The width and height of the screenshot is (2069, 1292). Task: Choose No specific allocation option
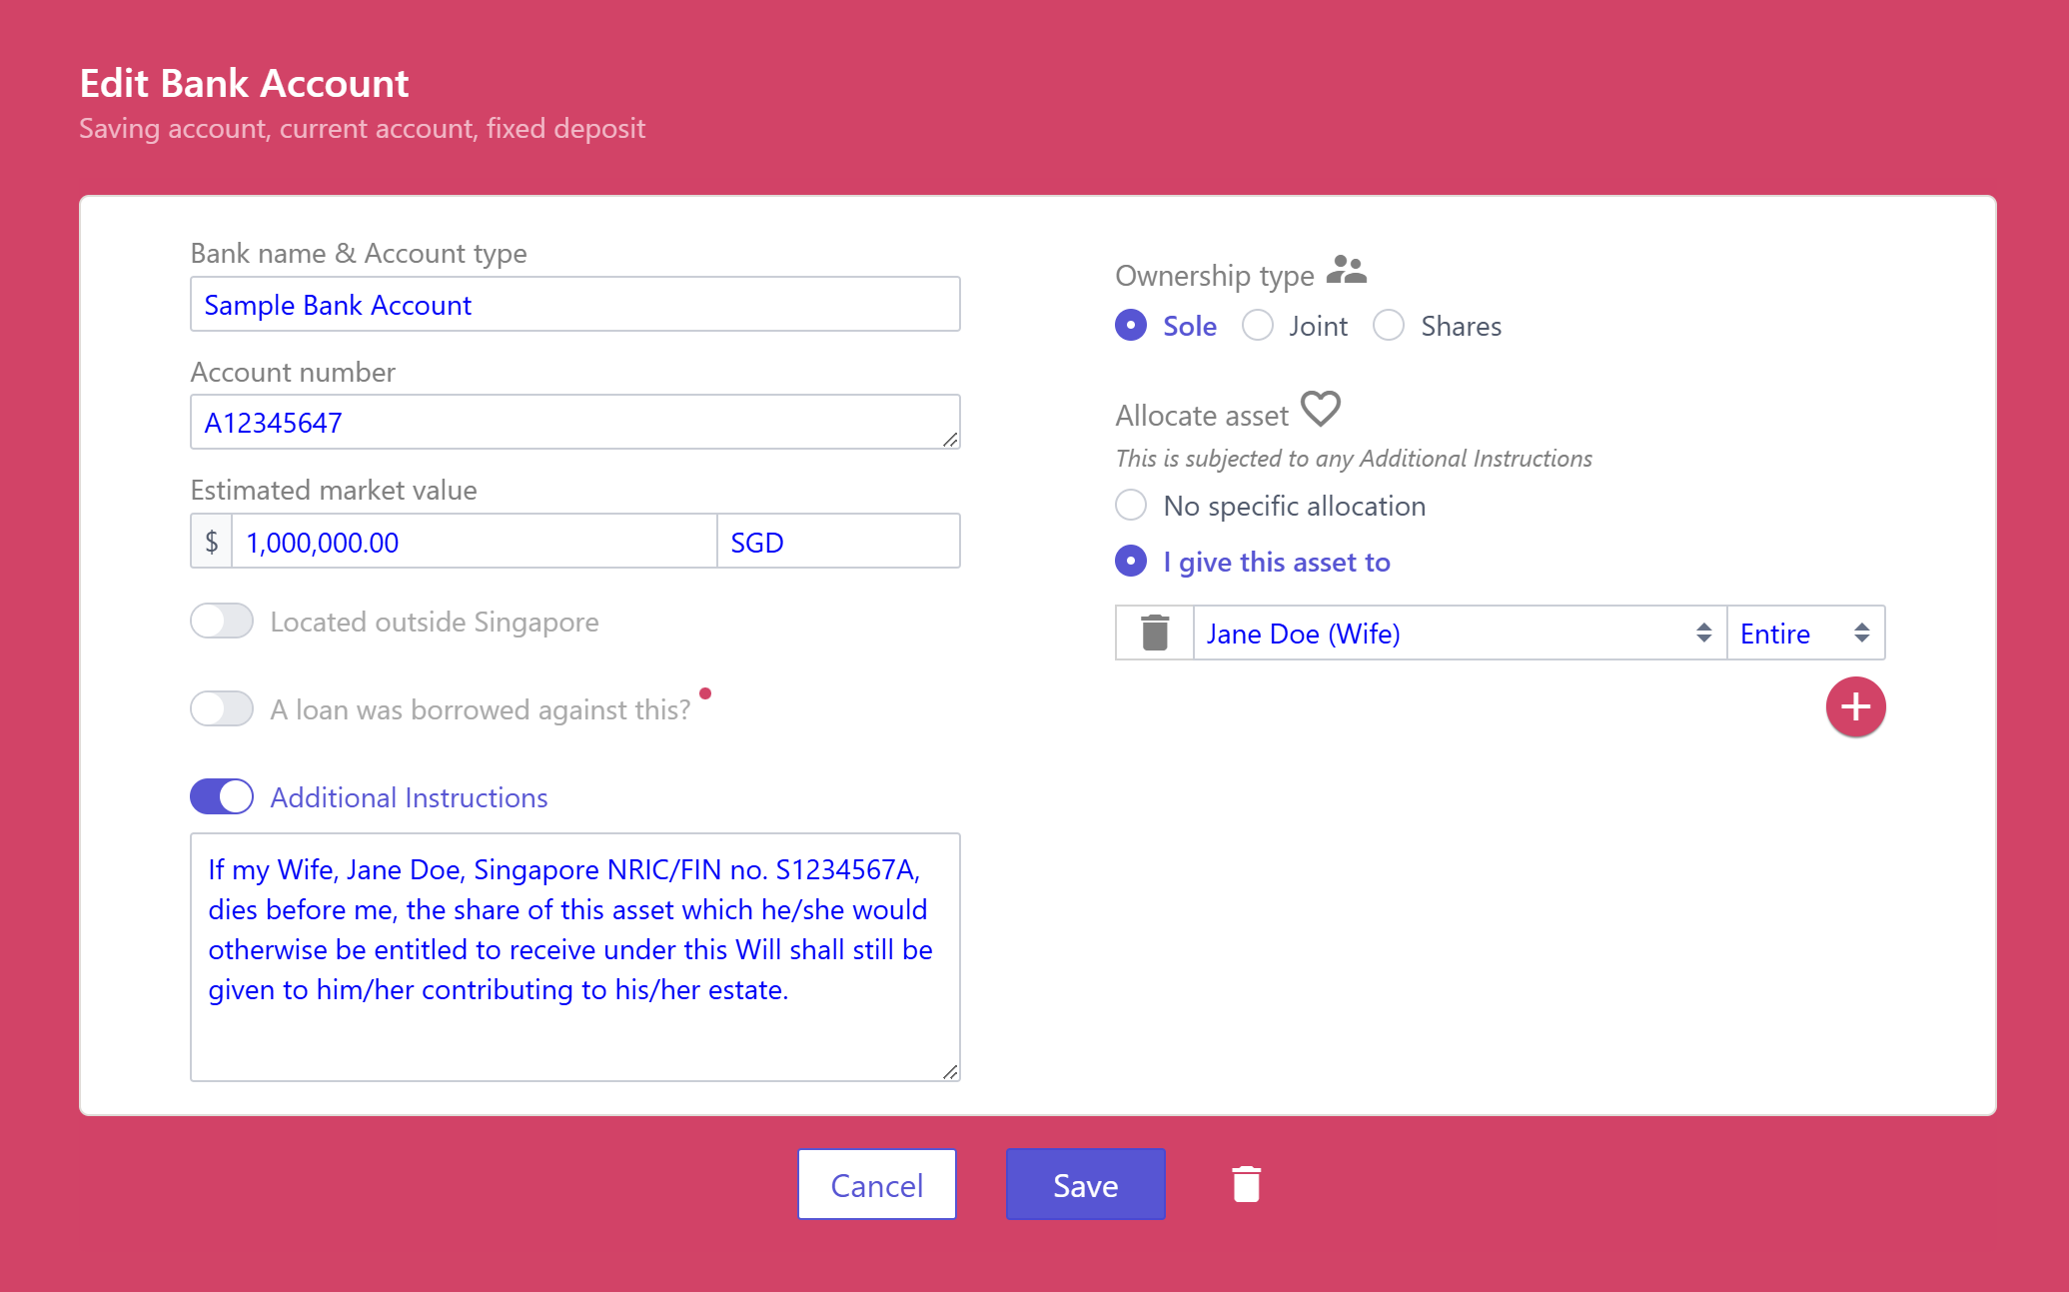[1131, 506]
